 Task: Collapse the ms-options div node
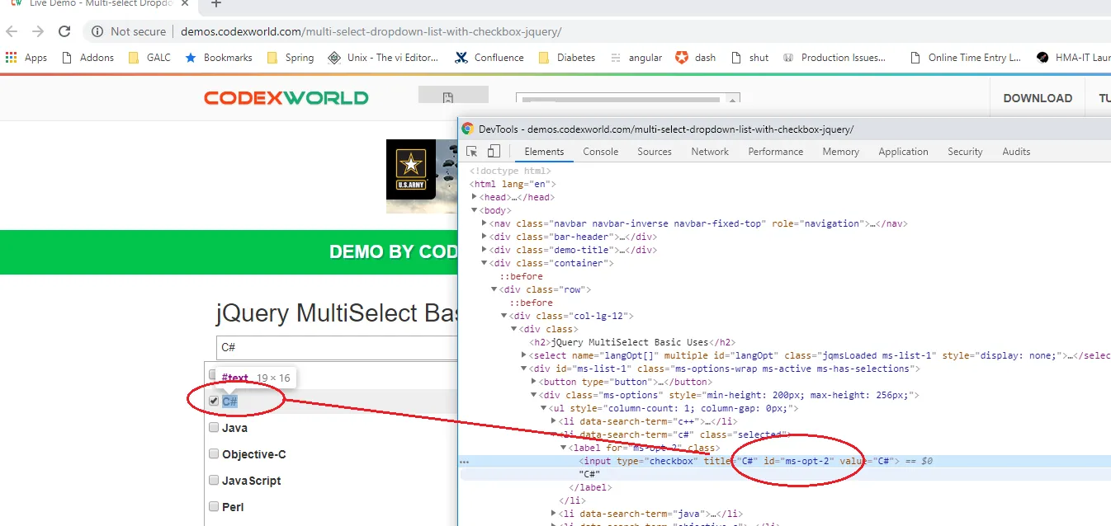534,395
